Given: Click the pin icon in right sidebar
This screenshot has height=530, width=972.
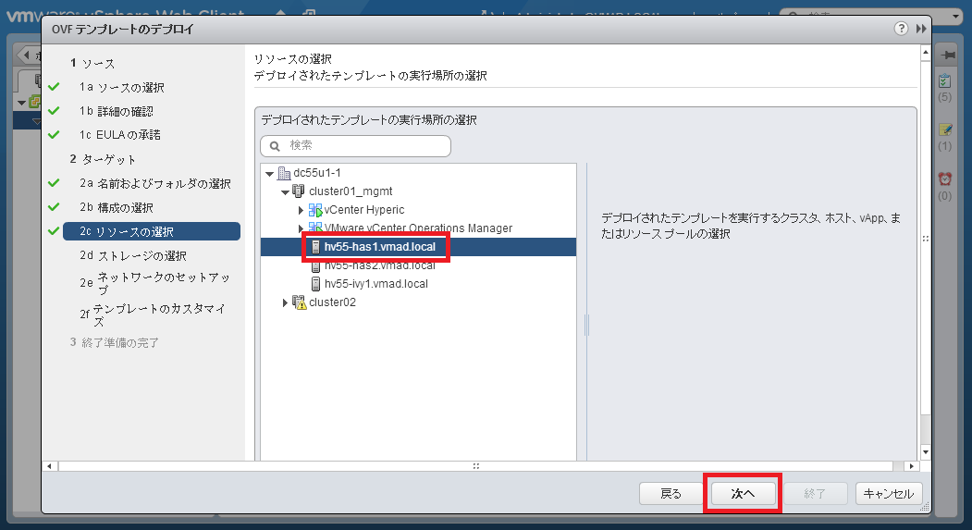Looking at the screenshot, I should 947,55.
